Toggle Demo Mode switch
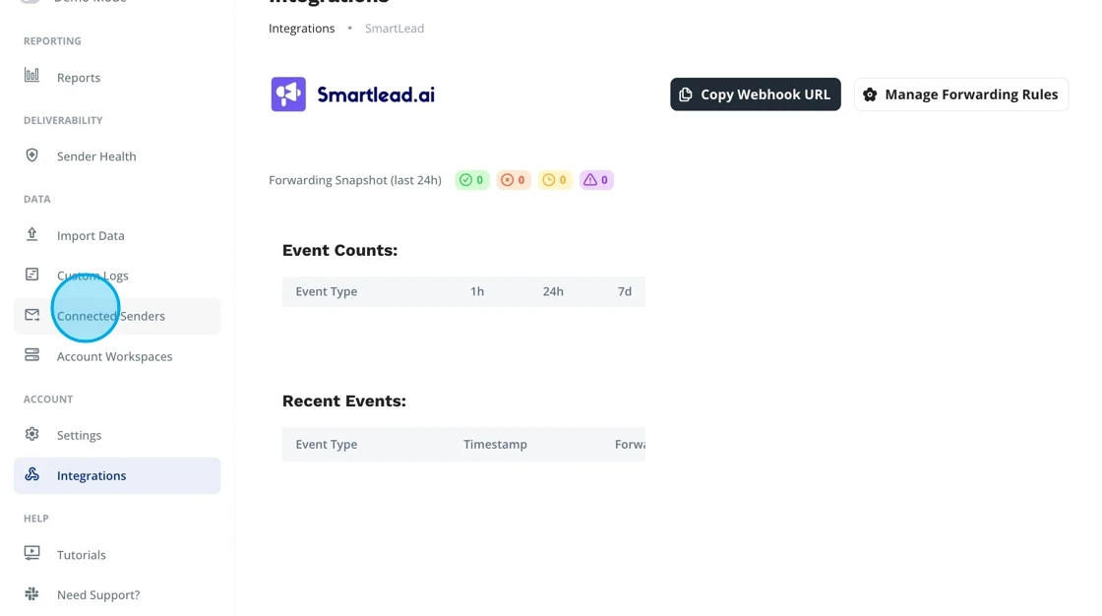This screenshot has width=1102, height=616. [30, 2]
